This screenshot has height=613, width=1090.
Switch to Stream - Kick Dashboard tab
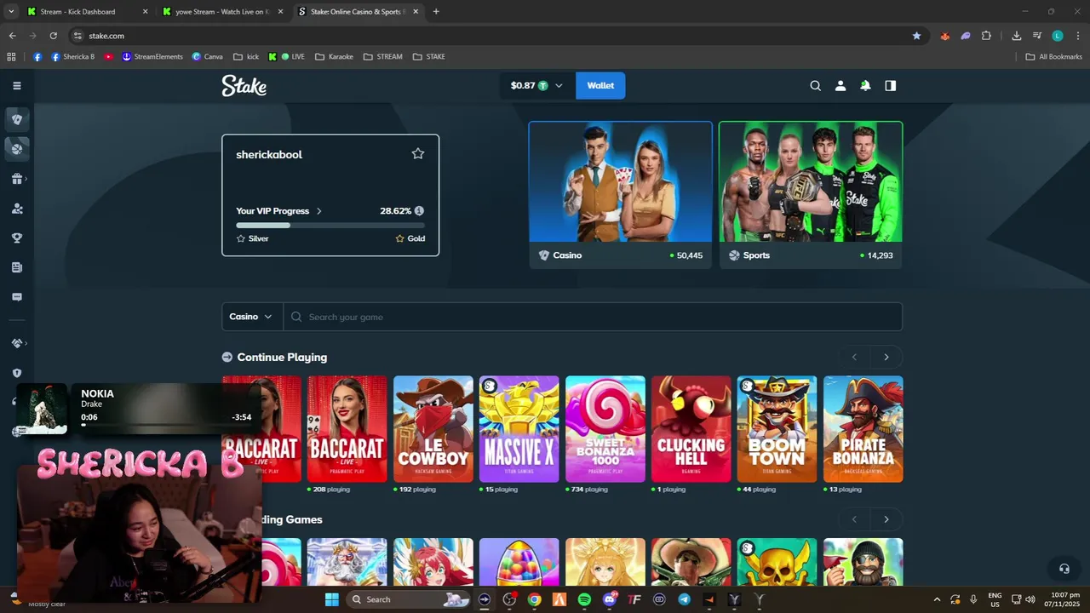click(x=88, y=12)
